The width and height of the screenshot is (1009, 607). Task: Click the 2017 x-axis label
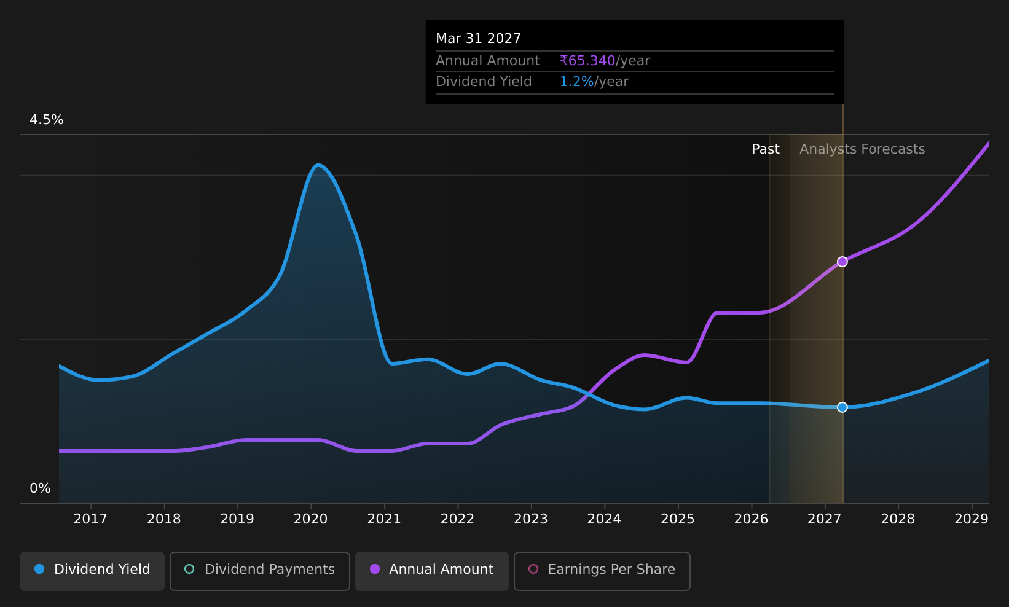[90, 519]
